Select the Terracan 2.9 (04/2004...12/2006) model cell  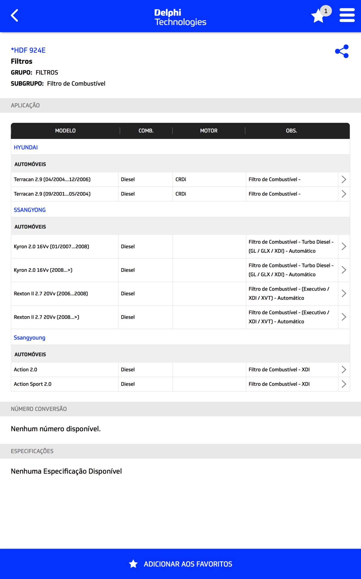[x=65, y=179]
